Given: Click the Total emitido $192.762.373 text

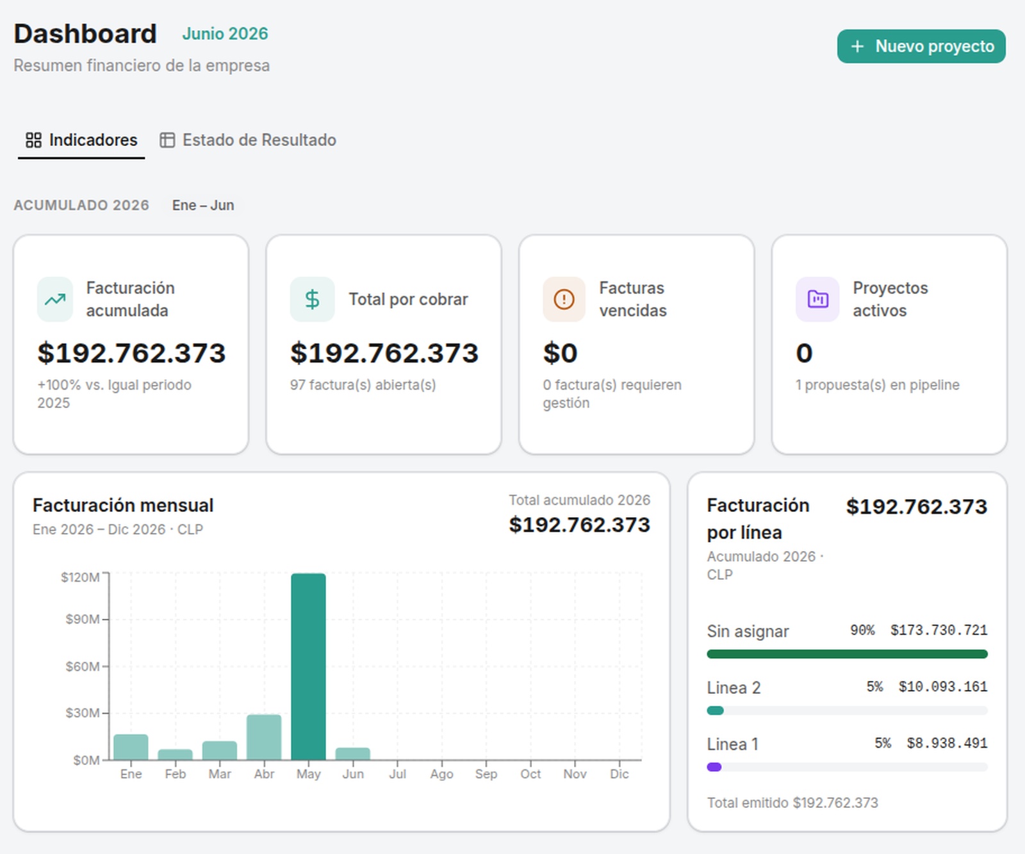Looking at the screenshot, I should click(x=792, y=803).
